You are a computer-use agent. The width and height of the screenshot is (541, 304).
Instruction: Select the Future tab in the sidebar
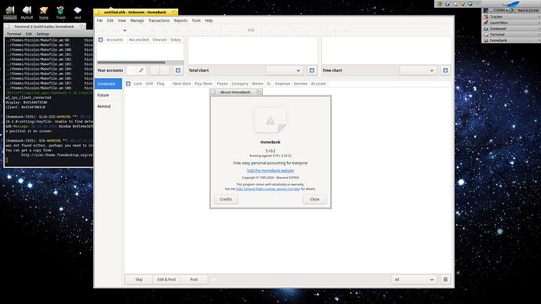pos(108,95)
